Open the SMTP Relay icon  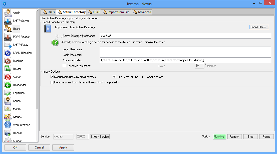(x=8, y=45)
